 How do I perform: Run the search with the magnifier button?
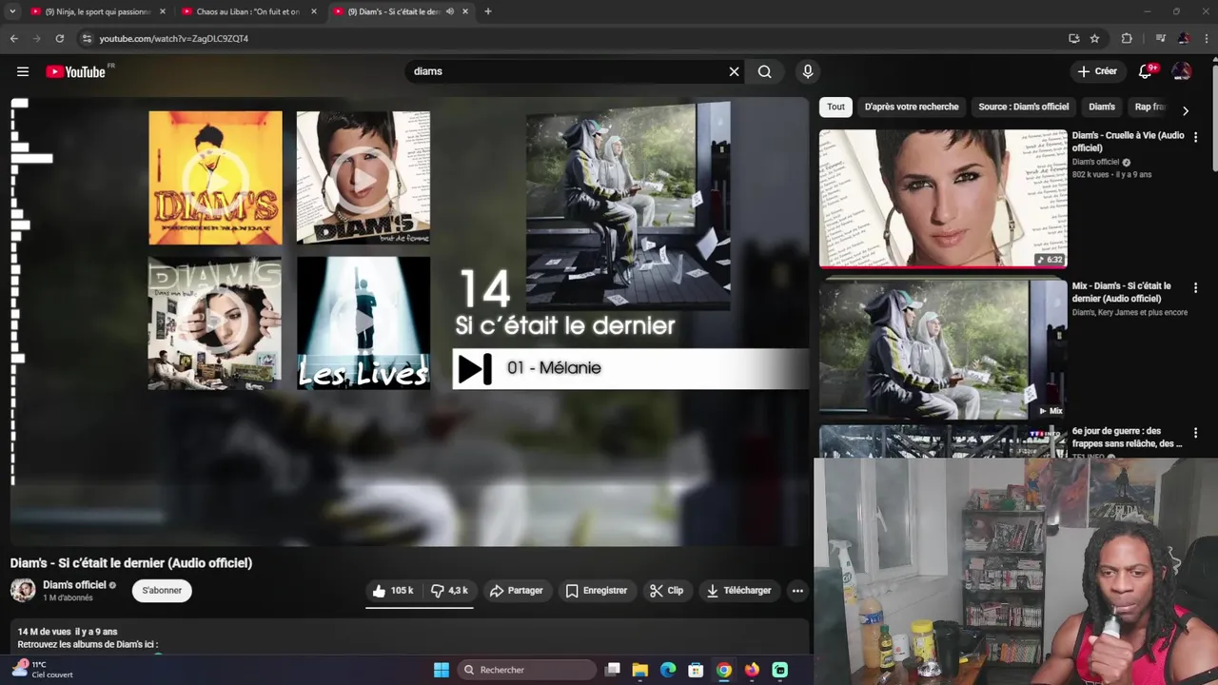tap(764, 71)
